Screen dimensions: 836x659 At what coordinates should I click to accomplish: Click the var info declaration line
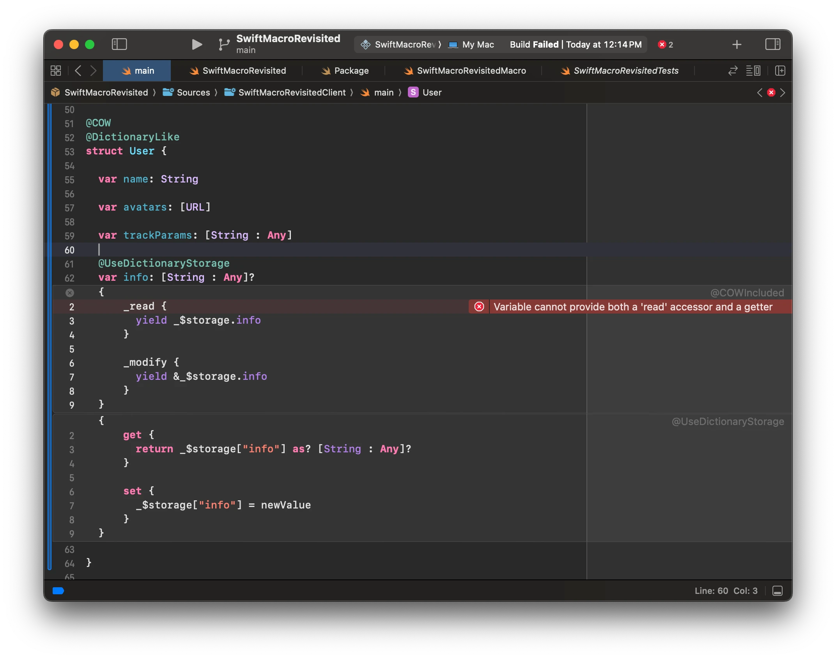coord(176,277)
